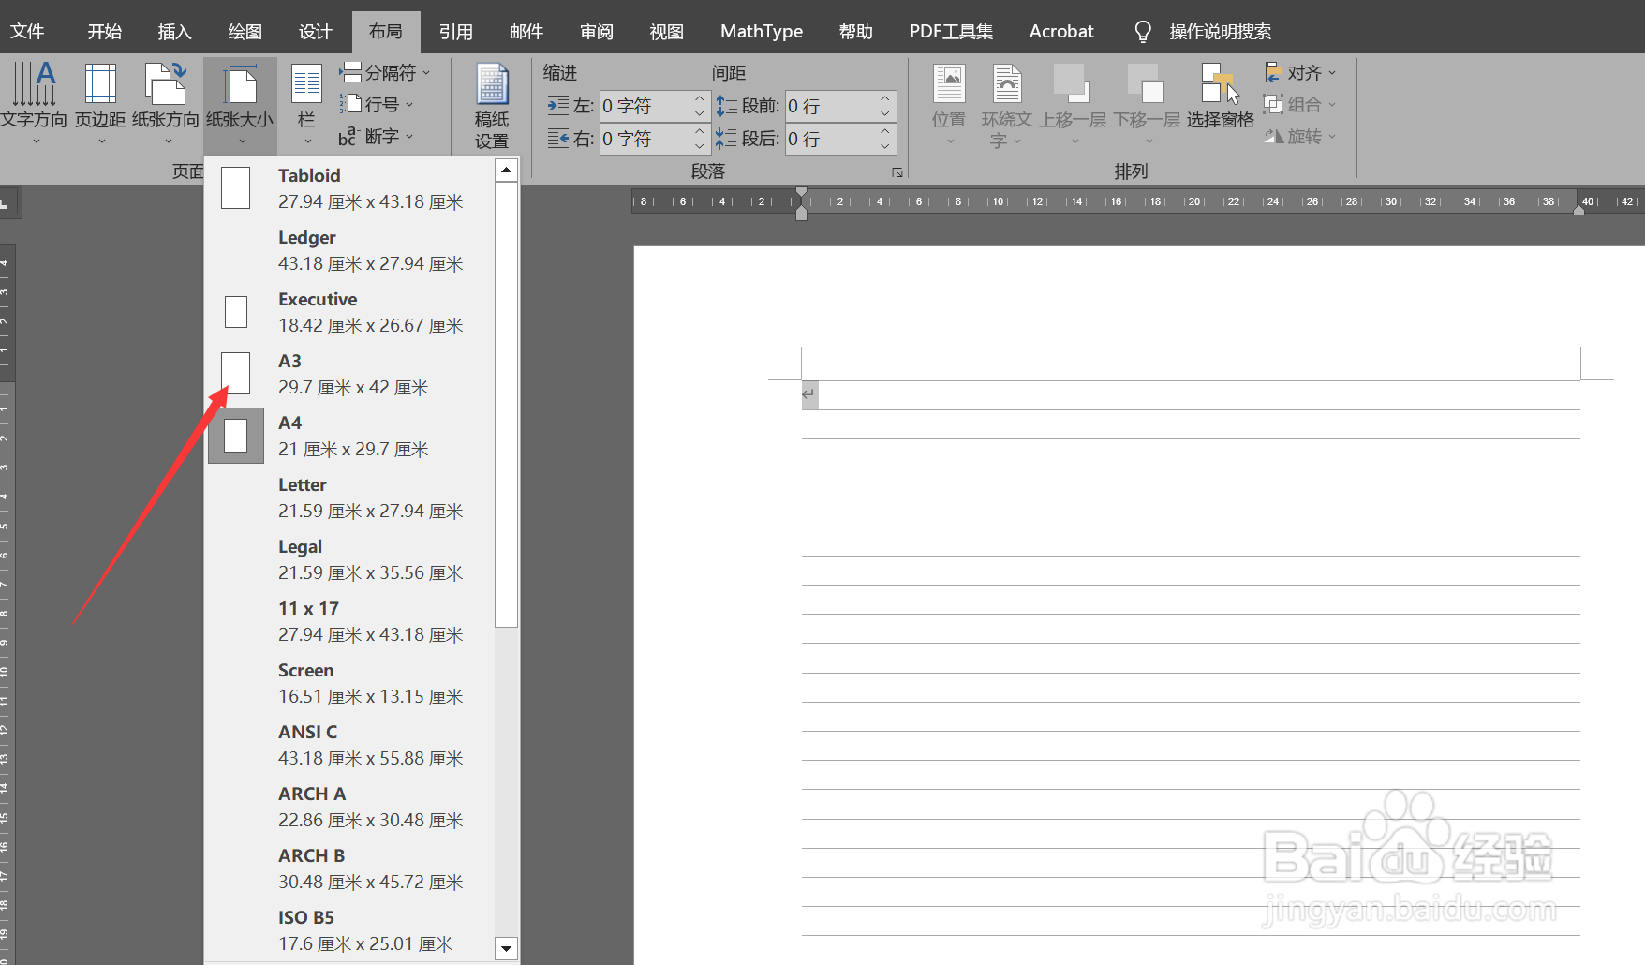1645x965 pixels.
Task: Switch to the 引用 references tab
Action: 456,32
